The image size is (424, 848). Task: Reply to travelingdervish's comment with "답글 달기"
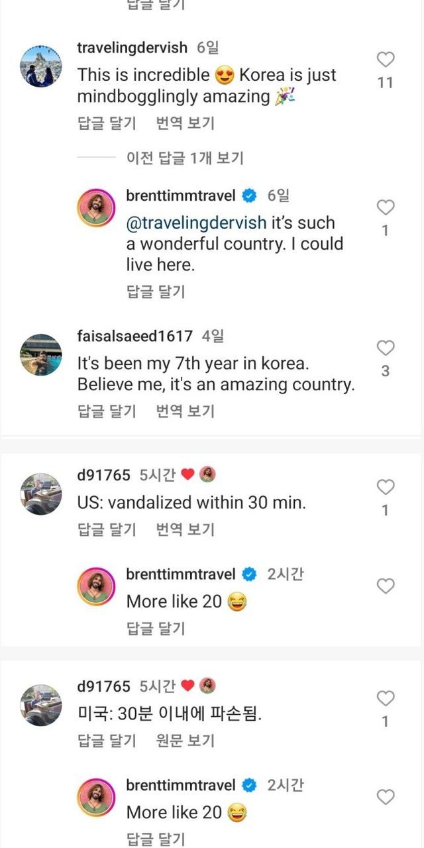pyautogui.click(x=107, y=123)
